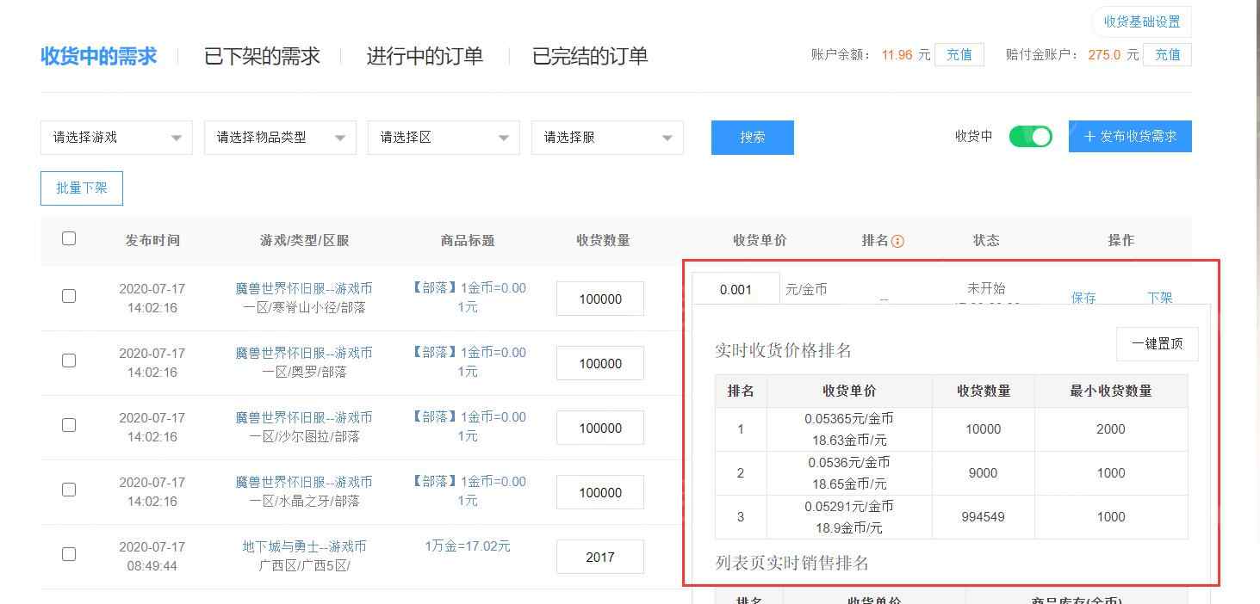Click quantity field for 寒脊山小径 row

click(600, 299)
